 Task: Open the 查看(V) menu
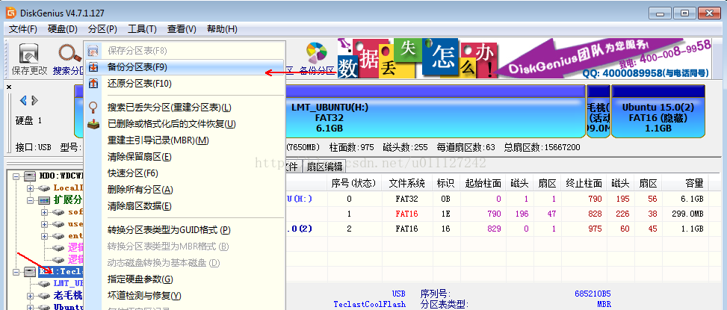tap(182, 29)
